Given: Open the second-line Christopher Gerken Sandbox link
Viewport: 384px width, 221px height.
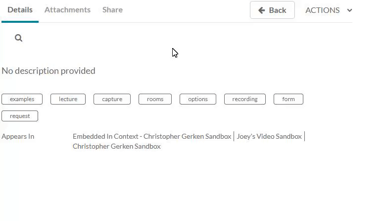Looking at the screenshot, I should click(117, 146).
